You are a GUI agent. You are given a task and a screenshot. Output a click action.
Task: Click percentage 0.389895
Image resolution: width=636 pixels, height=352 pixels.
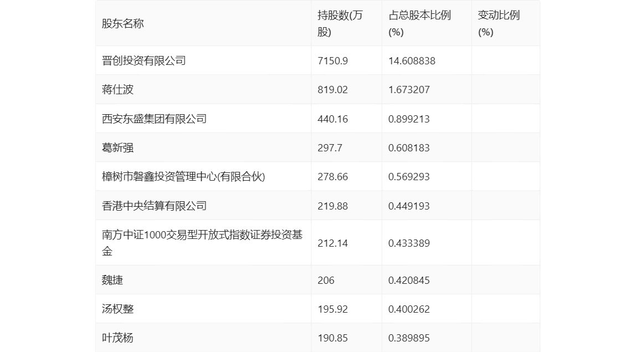pos(409,338)
